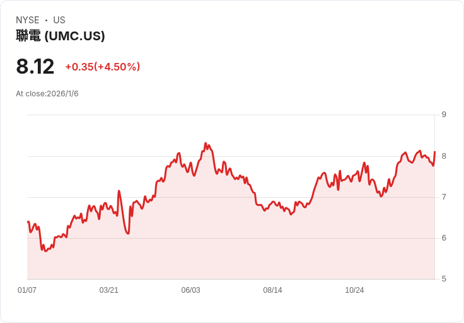Click the 9 y-axis price label

tap(444, 115)
